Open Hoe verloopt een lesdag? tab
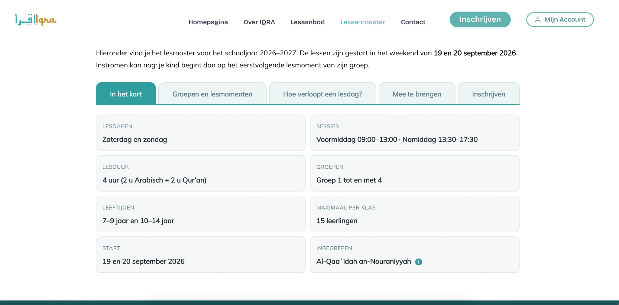The image size is (619, 305). click(322, 94)
